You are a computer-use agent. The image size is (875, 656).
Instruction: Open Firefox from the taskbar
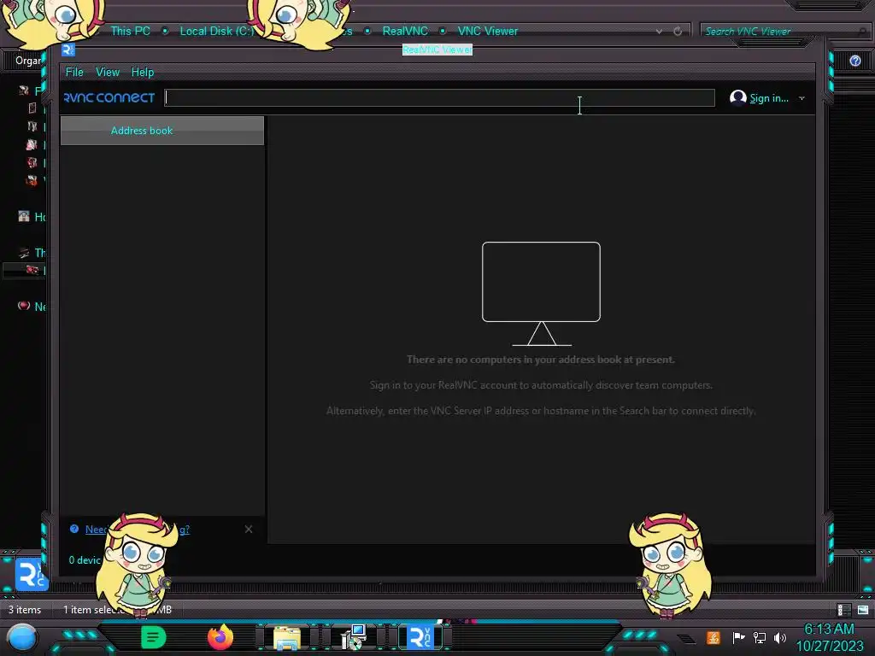click(x=220, y=637)
